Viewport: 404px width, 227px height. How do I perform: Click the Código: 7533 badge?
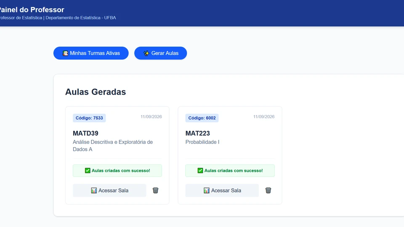pos(89,118)
